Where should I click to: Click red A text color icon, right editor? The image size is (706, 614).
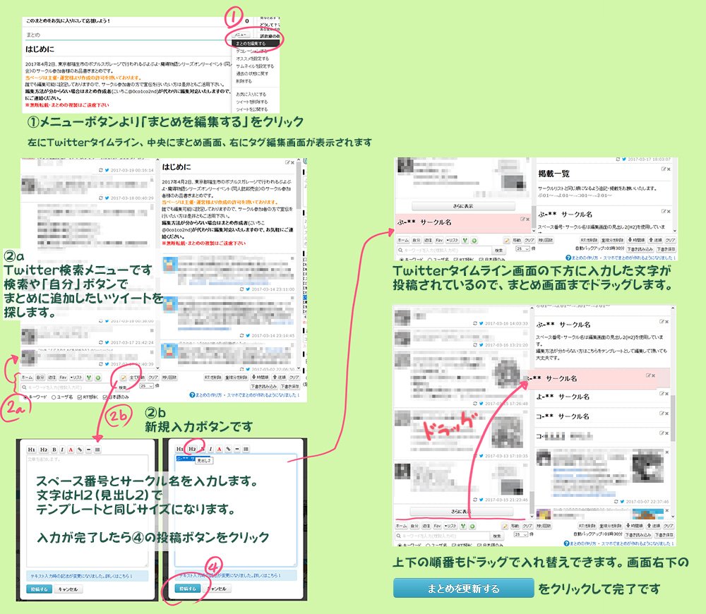coord(220,449)
